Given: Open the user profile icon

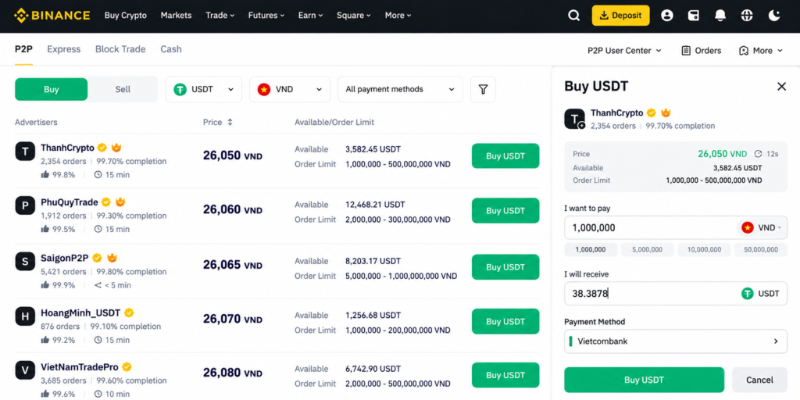Looking at the screenshot, I should click(x=667, y=16).
